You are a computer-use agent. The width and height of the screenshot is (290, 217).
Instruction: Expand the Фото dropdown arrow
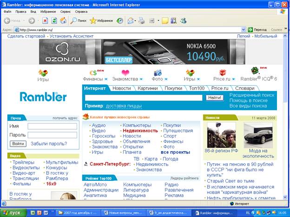[166, 79]
